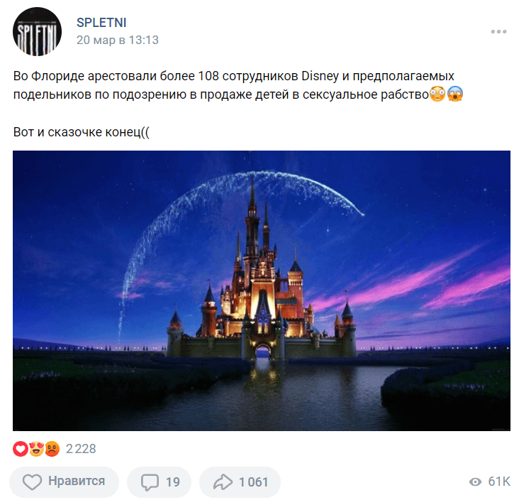Click the share count 1061
The width and height of the screenshot is (519, 500).
click(x=254, y=482)
